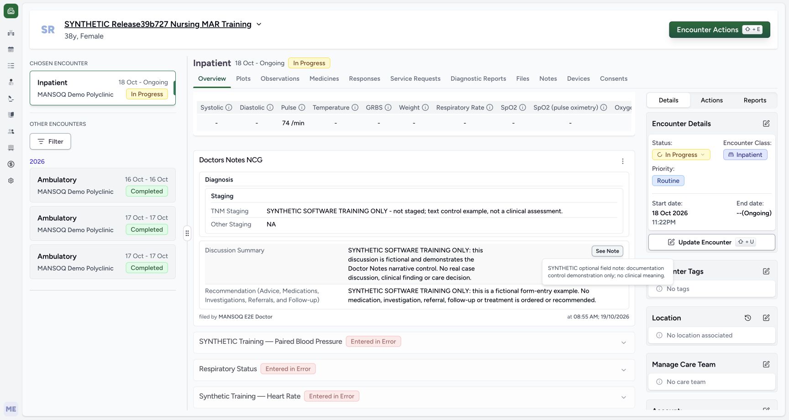The width and height of the screenshot is (789, 420).
Task: Select the Ambulatory 16 Oct encounter card
Action: pyautogui.click(x=103, y=185)
